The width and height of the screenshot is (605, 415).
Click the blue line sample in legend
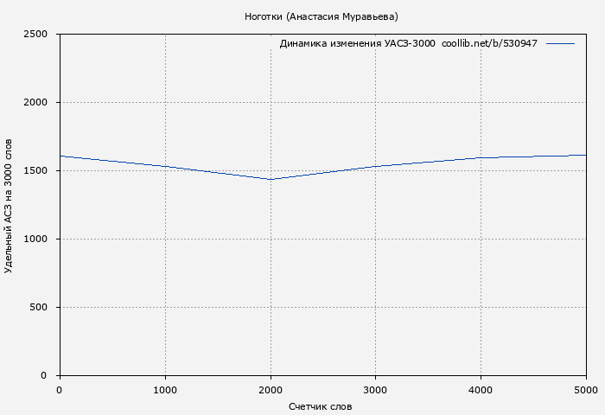click(560, 43)
